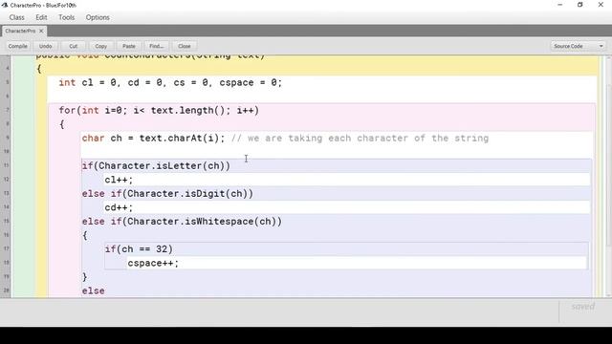
Task: Click the BlueJ app icon in title bar
Action: coord(5,5)
